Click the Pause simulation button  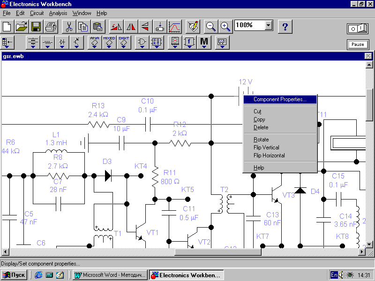[358, 44]
